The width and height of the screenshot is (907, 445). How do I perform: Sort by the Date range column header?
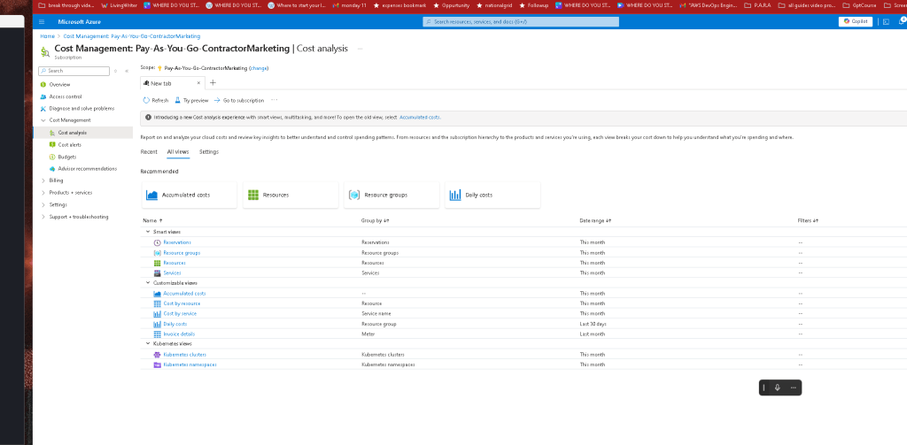595,220
